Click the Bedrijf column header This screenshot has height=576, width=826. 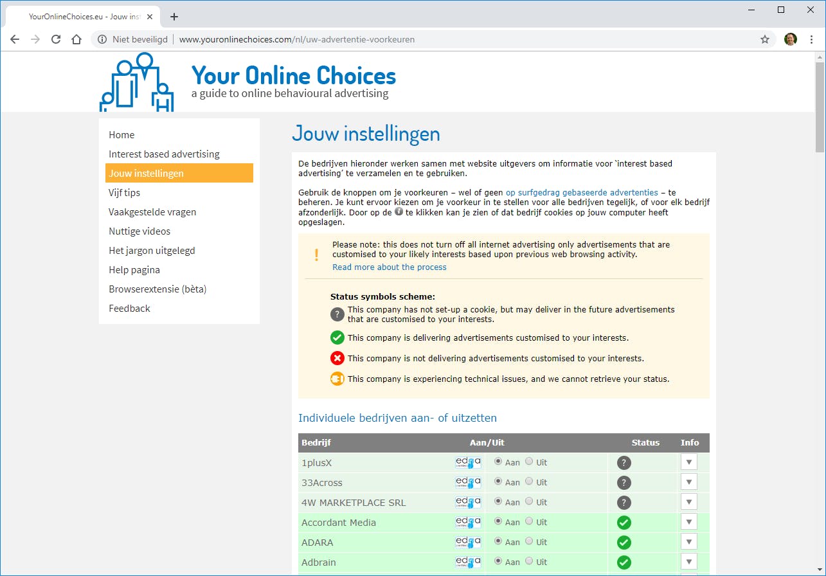pyautogui.click(x=316, y=442)
